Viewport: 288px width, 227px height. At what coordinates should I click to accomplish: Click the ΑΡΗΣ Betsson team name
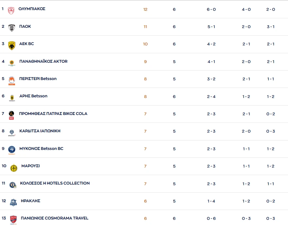[33, 96]
